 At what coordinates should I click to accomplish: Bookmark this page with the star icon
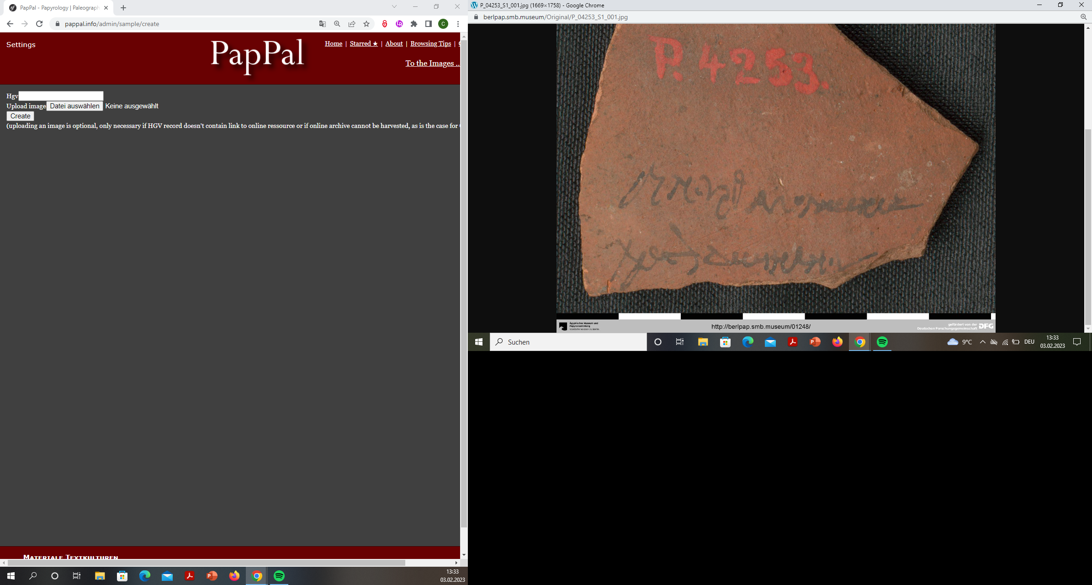pos(366,24)
